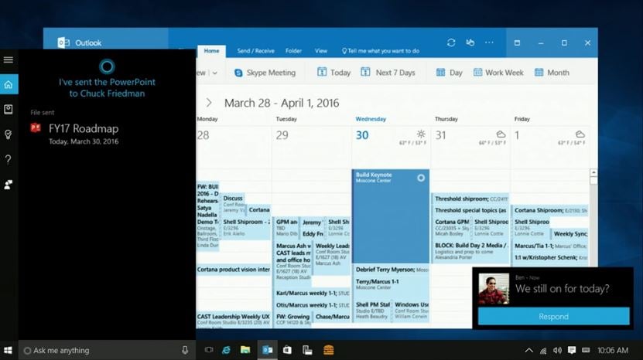Open Cortana hamburger menu
643x360 pixels.
click(x=9, y=59)
